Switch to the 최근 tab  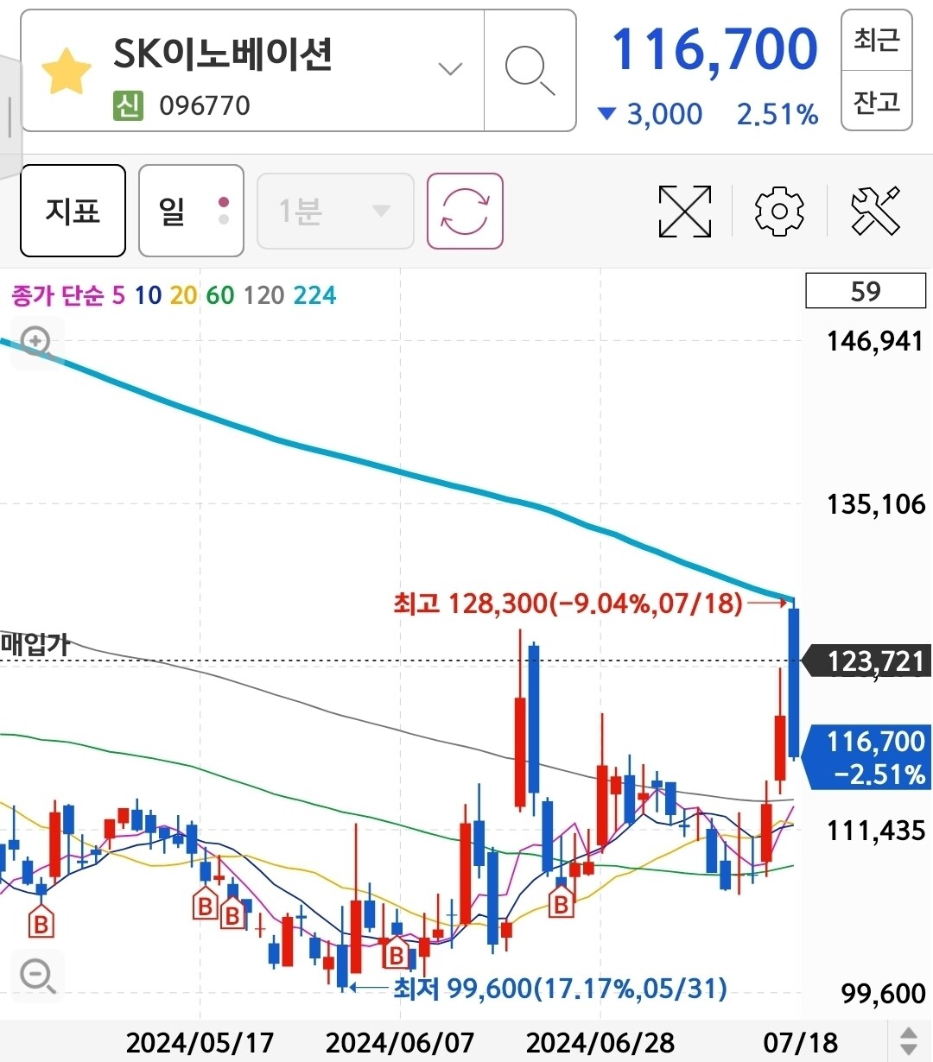click(x=875, y=41)
